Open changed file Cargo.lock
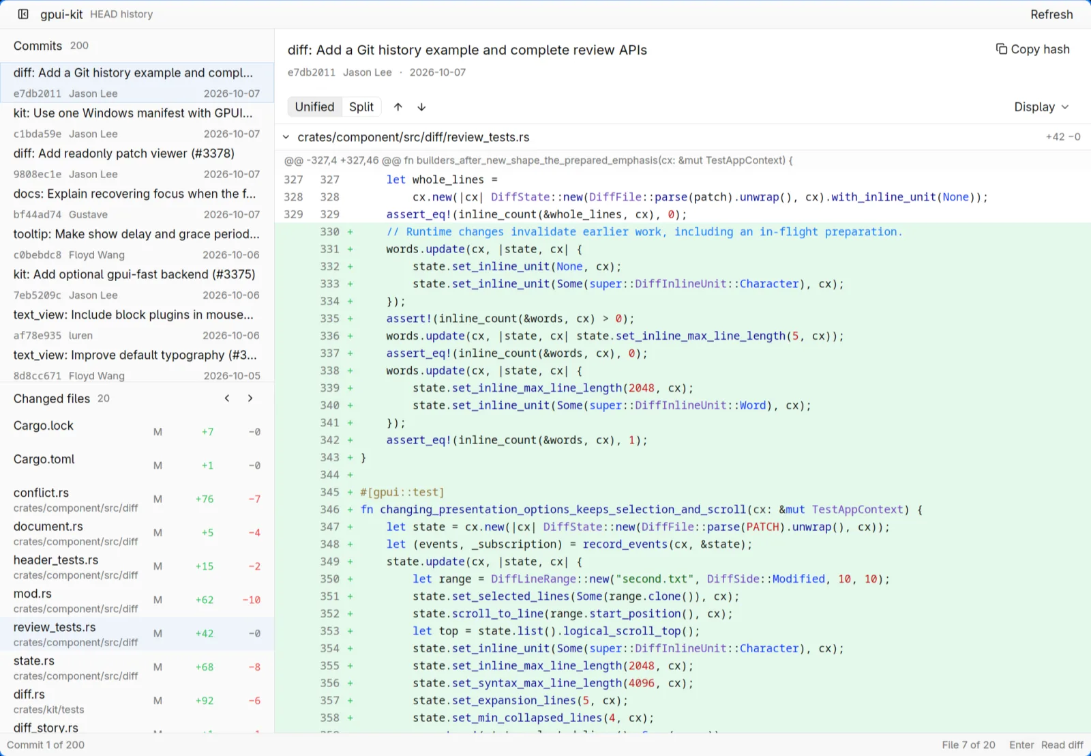The width and height of the screenshot is (1091, 756). [137, 431]
